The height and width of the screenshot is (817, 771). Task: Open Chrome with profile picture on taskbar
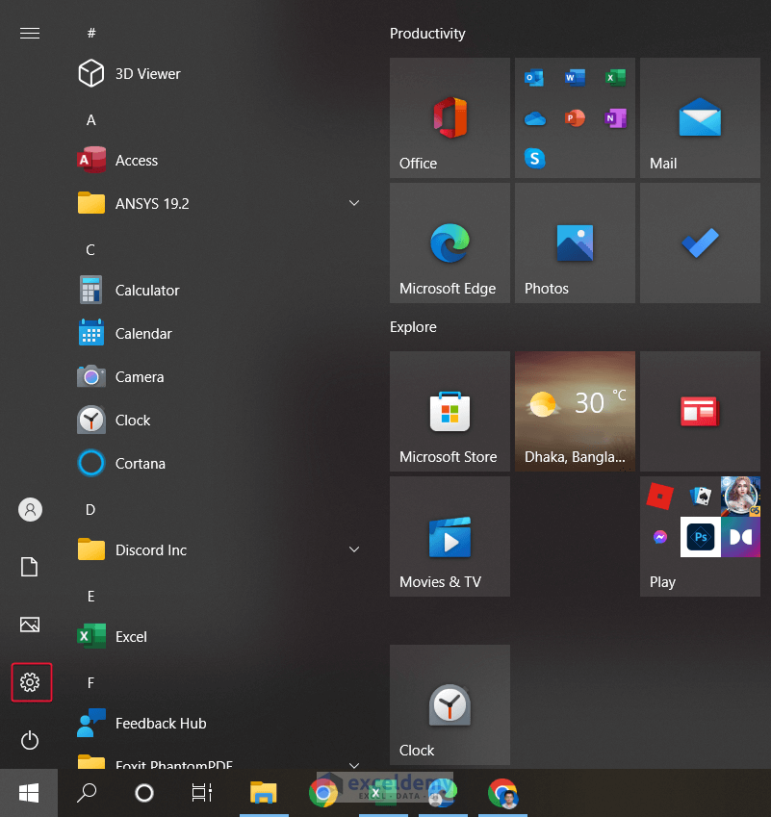tap(502, 793)
